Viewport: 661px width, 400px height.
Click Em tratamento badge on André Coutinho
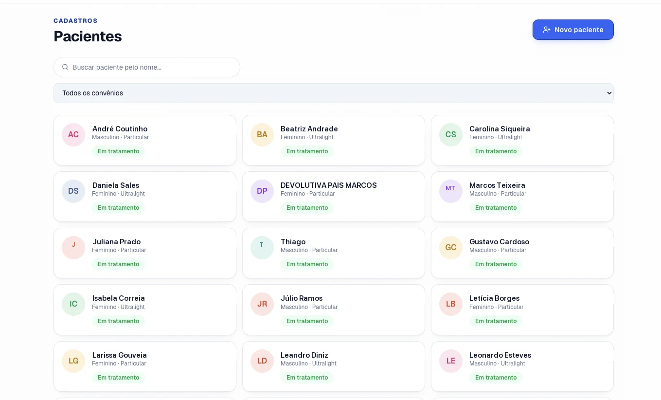(x=119, y=151)
